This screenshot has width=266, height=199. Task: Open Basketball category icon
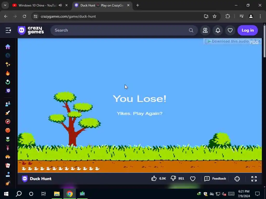[x=8, y=130]
